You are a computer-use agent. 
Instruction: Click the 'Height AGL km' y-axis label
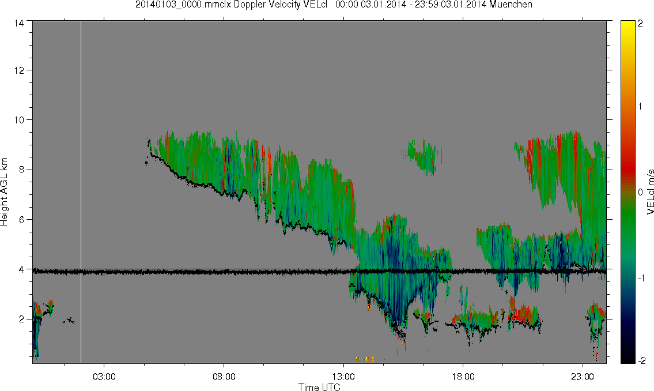[x=4, y=191]
